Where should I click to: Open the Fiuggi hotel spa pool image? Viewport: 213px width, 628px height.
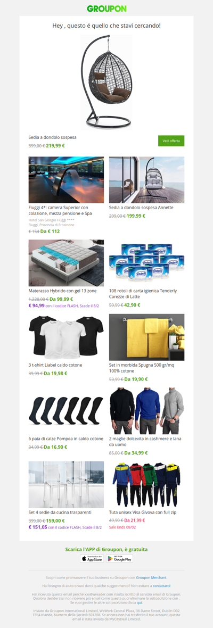(66, 180)
